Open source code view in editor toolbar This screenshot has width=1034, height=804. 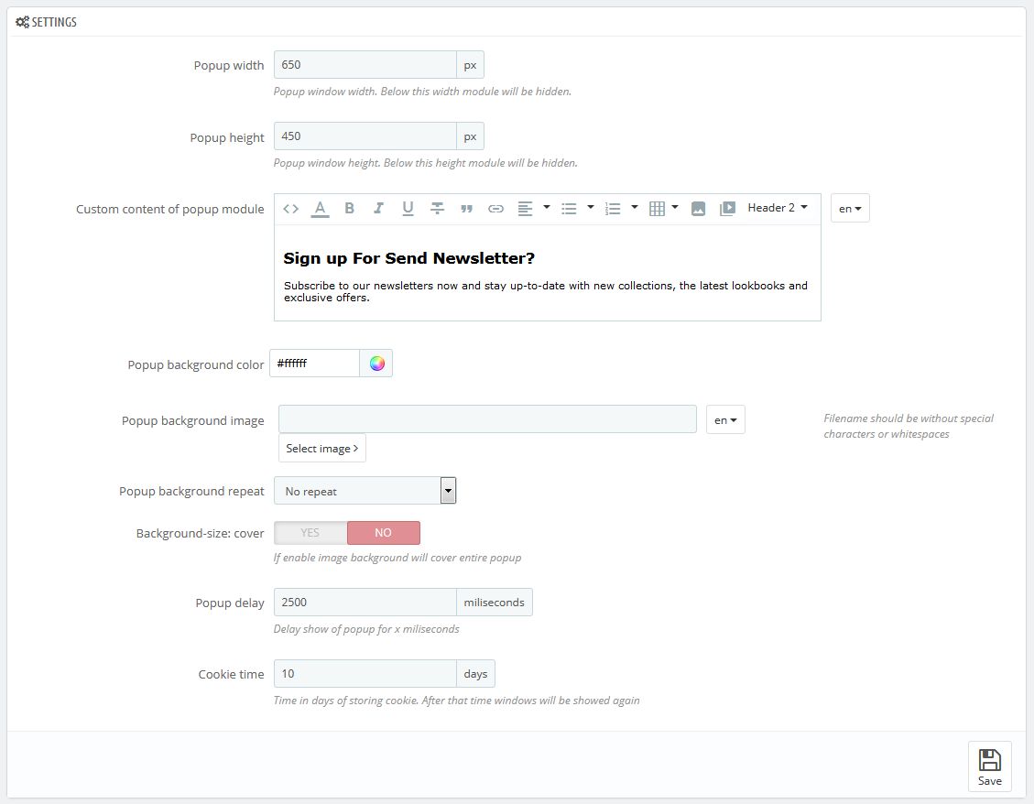[x=291, y=209]
